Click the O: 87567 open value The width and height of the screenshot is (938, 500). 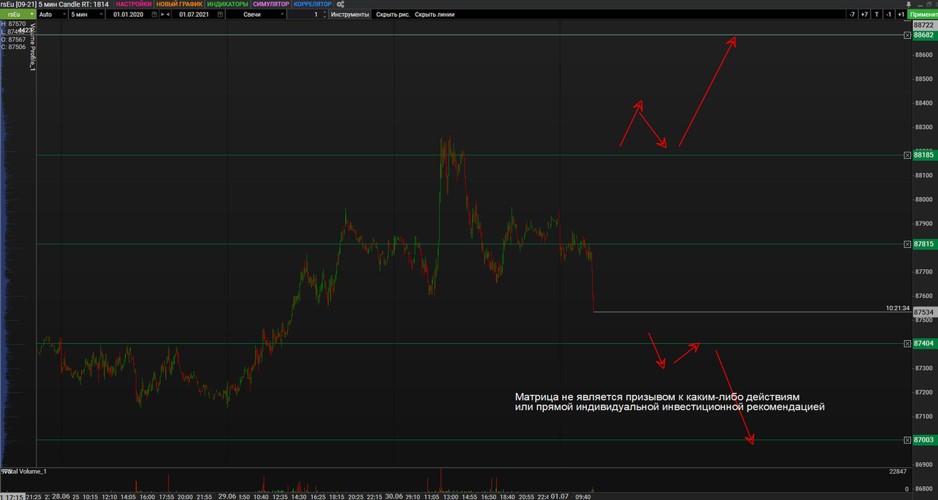[13, 40]
